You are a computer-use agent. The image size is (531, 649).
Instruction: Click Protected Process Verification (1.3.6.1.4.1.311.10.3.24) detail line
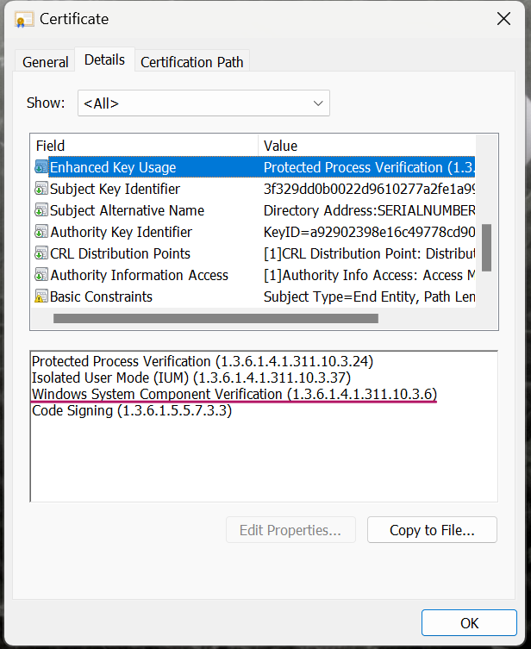203,361
